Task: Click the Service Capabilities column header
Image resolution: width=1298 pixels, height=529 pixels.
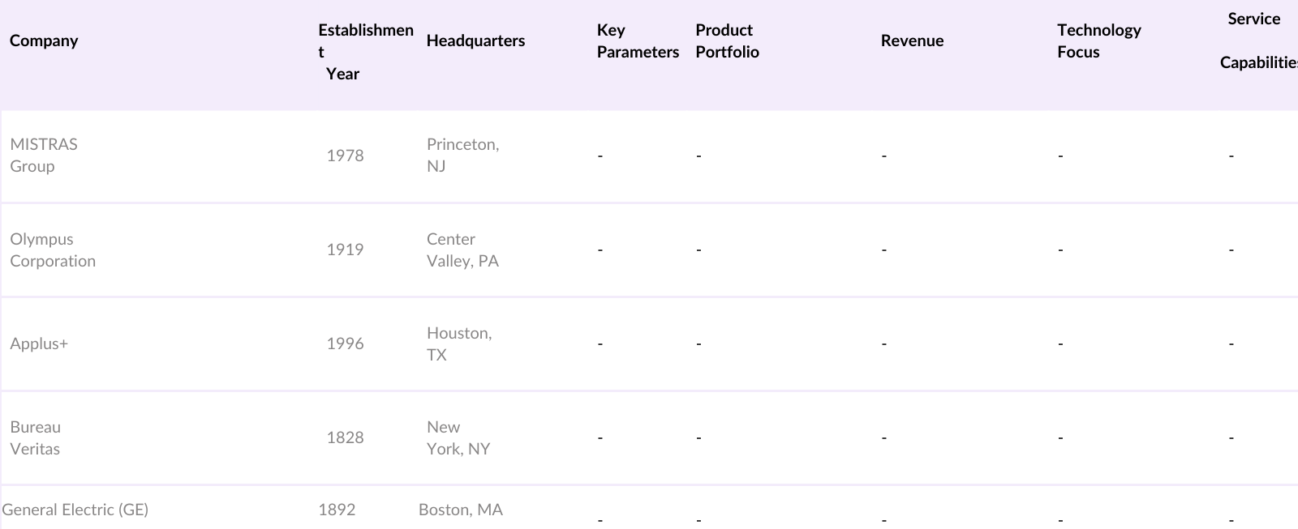Action: [1257, 41]
